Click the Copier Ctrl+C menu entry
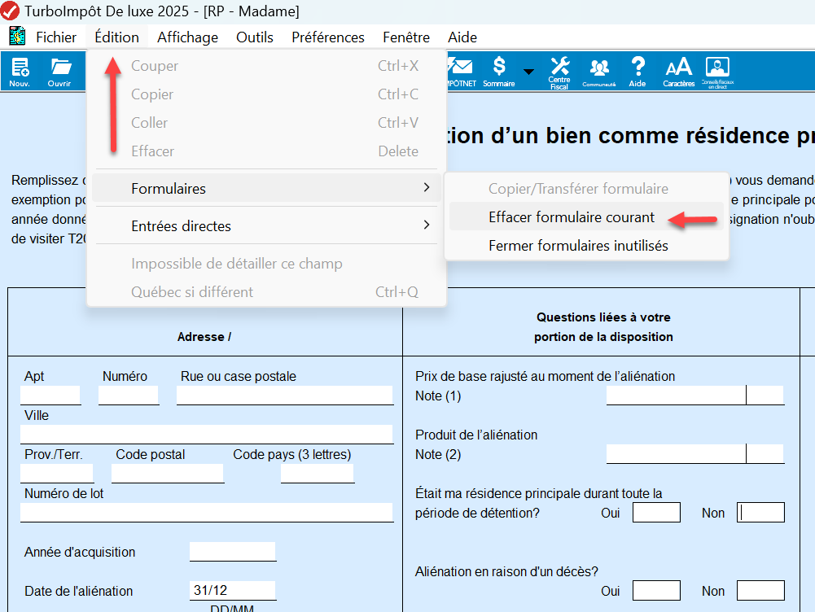Viewport: 815px width, 612px height. (266, 94)
